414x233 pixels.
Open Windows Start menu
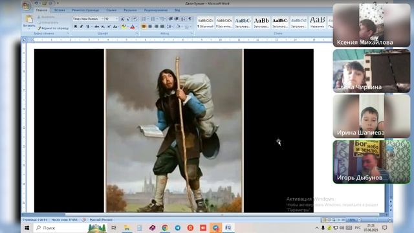pyautogui.click(x=27, y=228)
